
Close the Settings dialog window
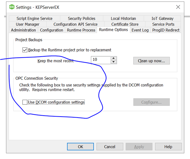178,7
